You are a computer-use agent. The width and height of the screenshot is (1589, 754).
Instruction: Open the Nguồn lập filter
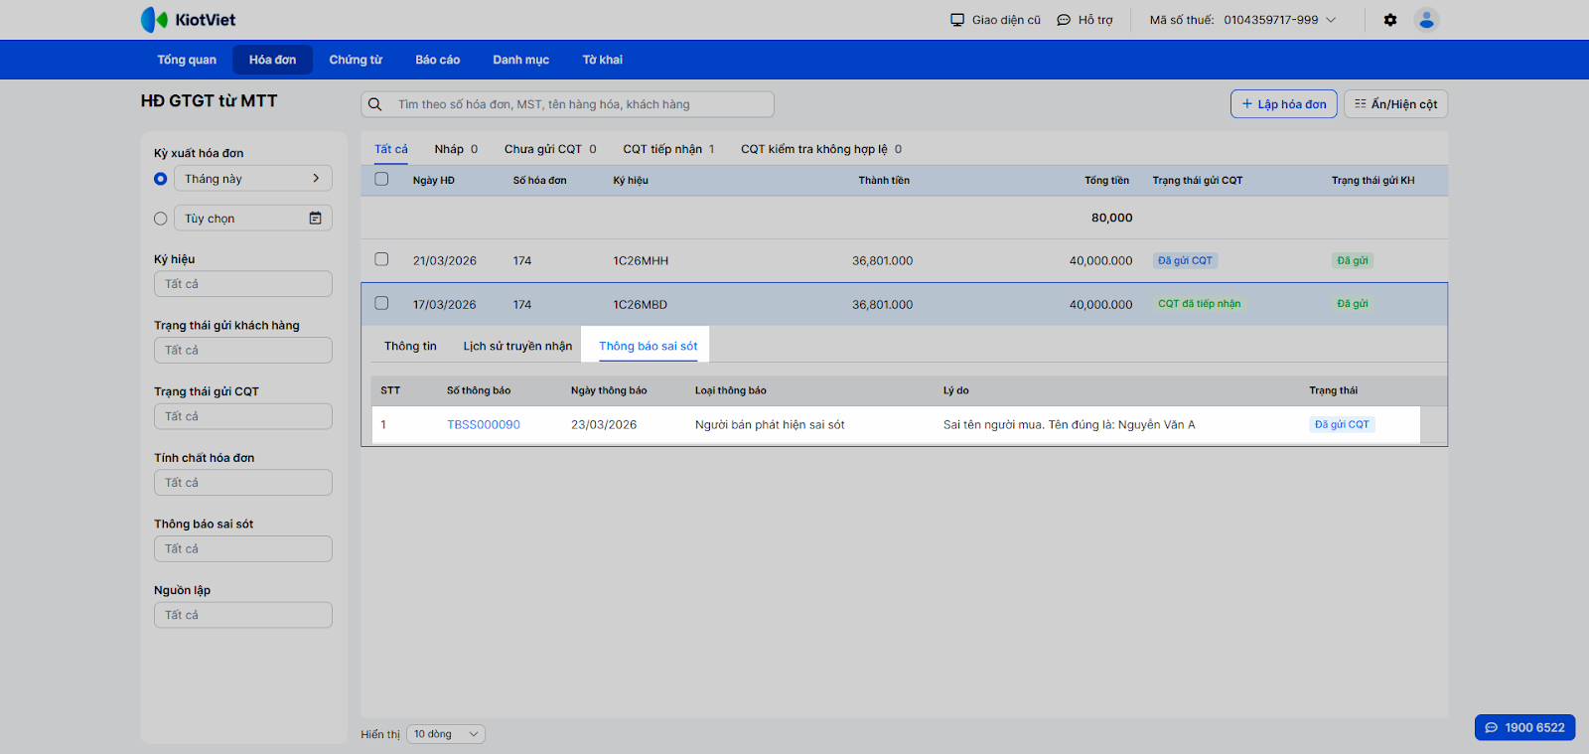coord(243,615)
